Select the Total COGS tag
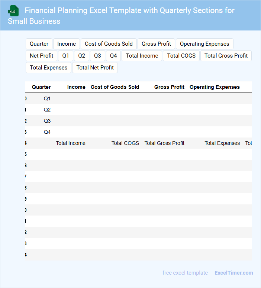The image size is (261, 288). click(x=181, y=56)
